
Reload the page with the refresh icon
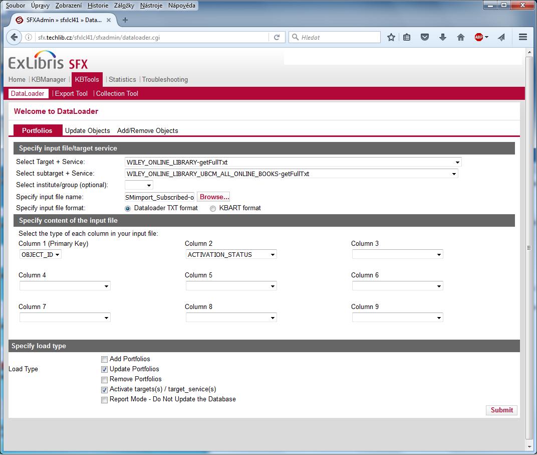[x=277, y=38]
